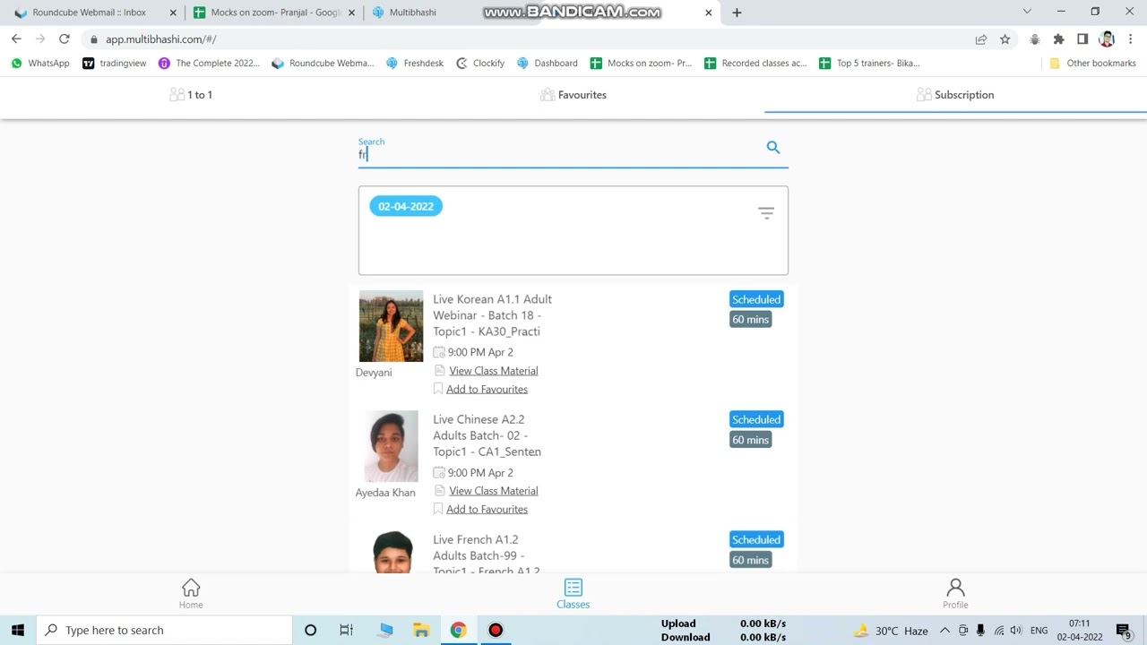The image size is (1147, 645).
Task: Click 9:00 PM Apr 2 on Korean class
Action: coord(480,353)
